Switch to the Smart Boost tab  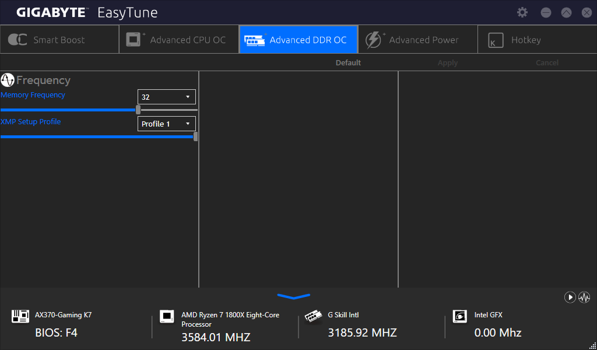point(59,40)
